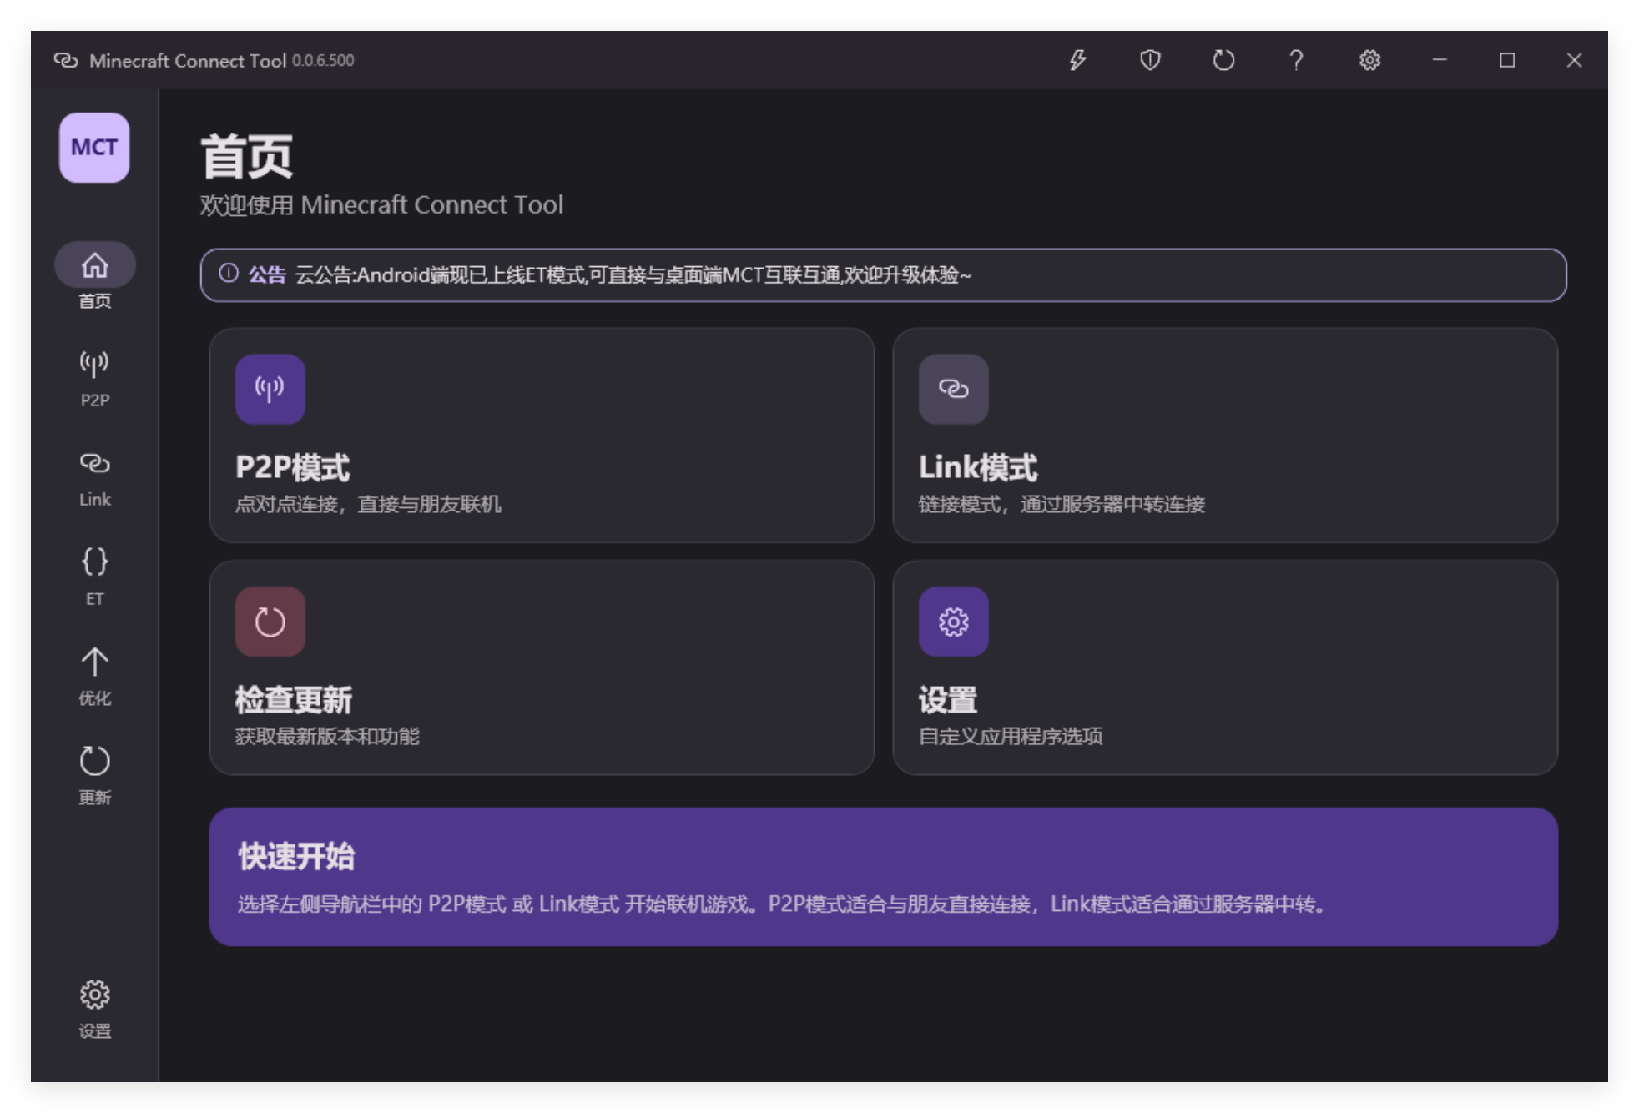Click the lightning bolt icon in title bar
The height and width of the screenshot is (1113, 1639).
click(x=1077, y=60)
